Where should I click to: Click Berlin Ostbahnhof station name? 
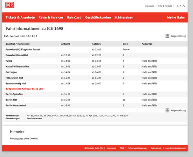16,106
